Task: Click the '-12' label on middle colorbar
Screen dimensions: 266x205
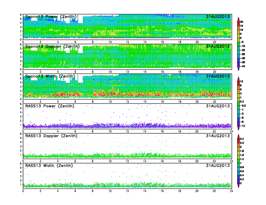Action: [x=242, y=126]
